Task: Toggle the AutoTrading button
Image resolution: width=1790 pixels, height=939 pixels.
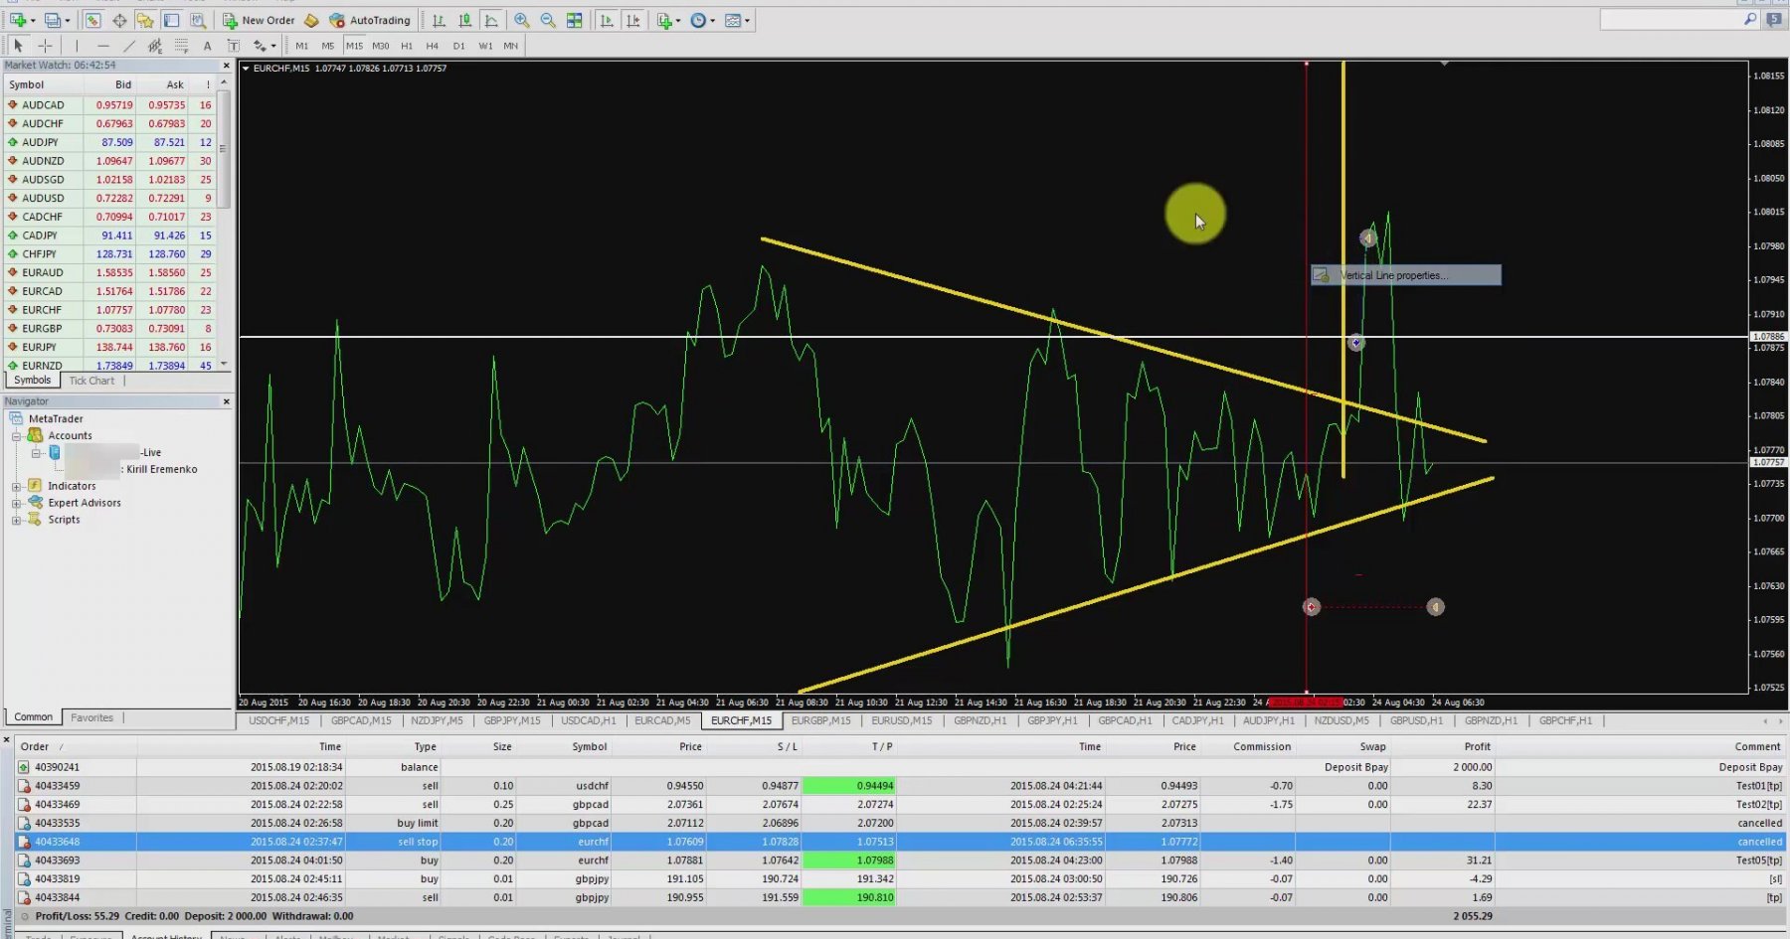Action: pyautogui.click(x=369, y=20)
